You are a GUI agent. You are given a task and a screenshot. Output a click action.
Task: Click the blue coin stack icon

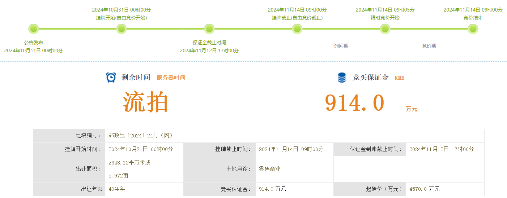pyautogui.click(x=341, y=78)
